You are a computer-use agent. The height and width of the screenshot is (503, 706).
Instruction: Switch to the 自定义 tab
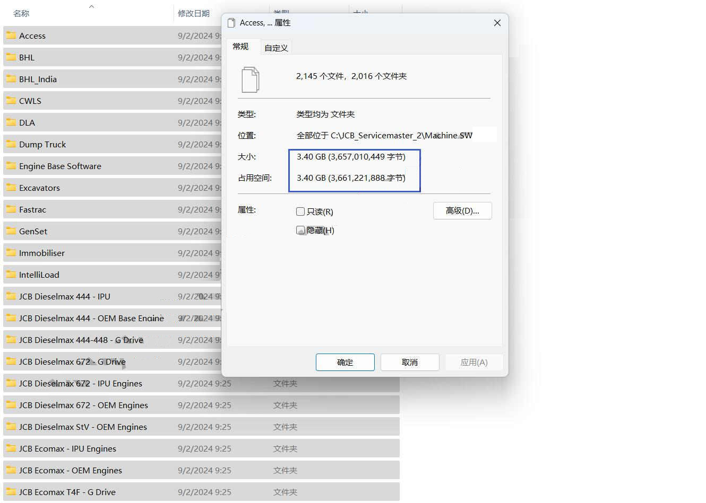tap(275, 47)
